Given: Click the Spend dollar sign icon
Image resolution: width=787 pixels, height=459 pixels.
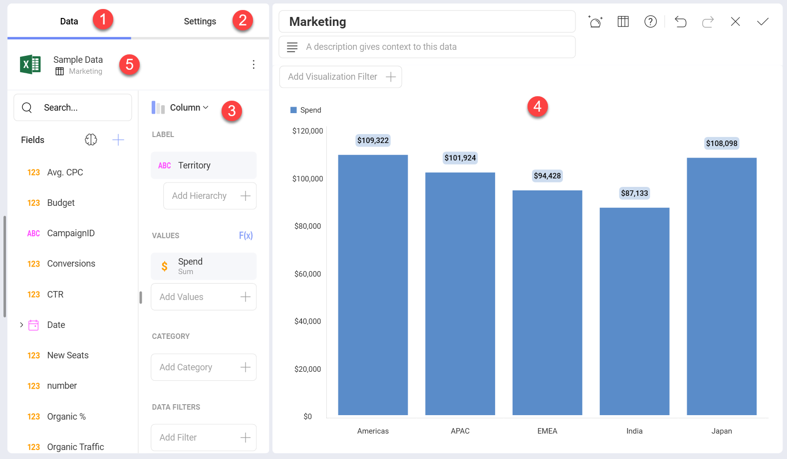Looking at the screenshot, I should point(165,267).
